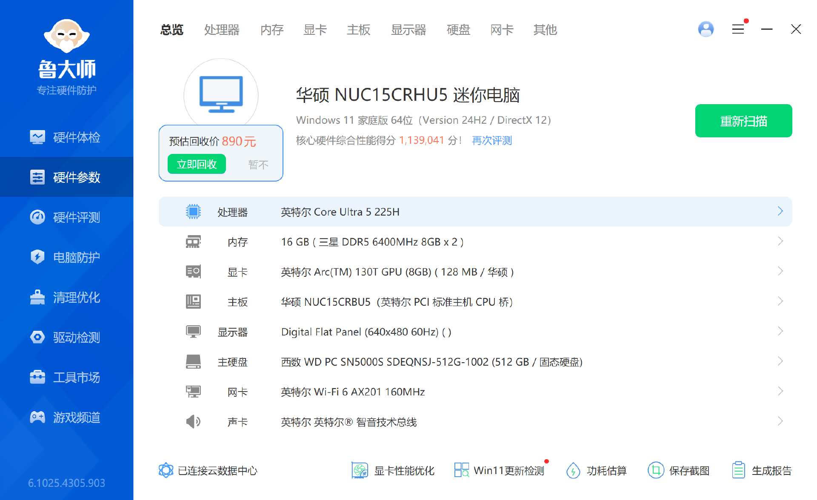Open the tool market (工具市场) toolbox icon
The image size is (817, 500).
point(37,377)
